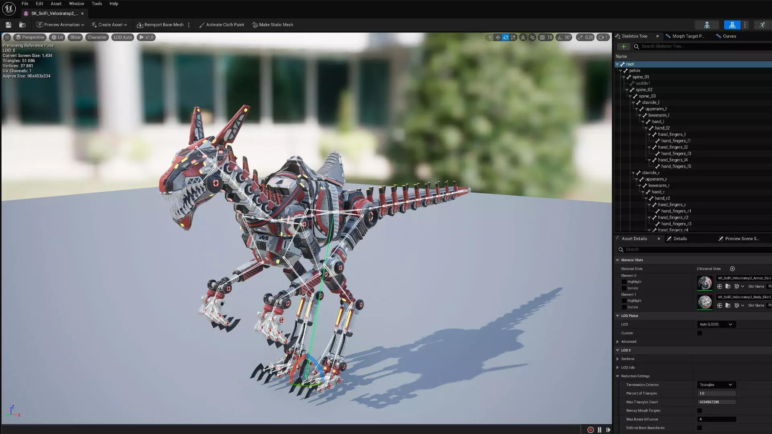Switch to the Morph Target Previewer tab

pos(685,36)
